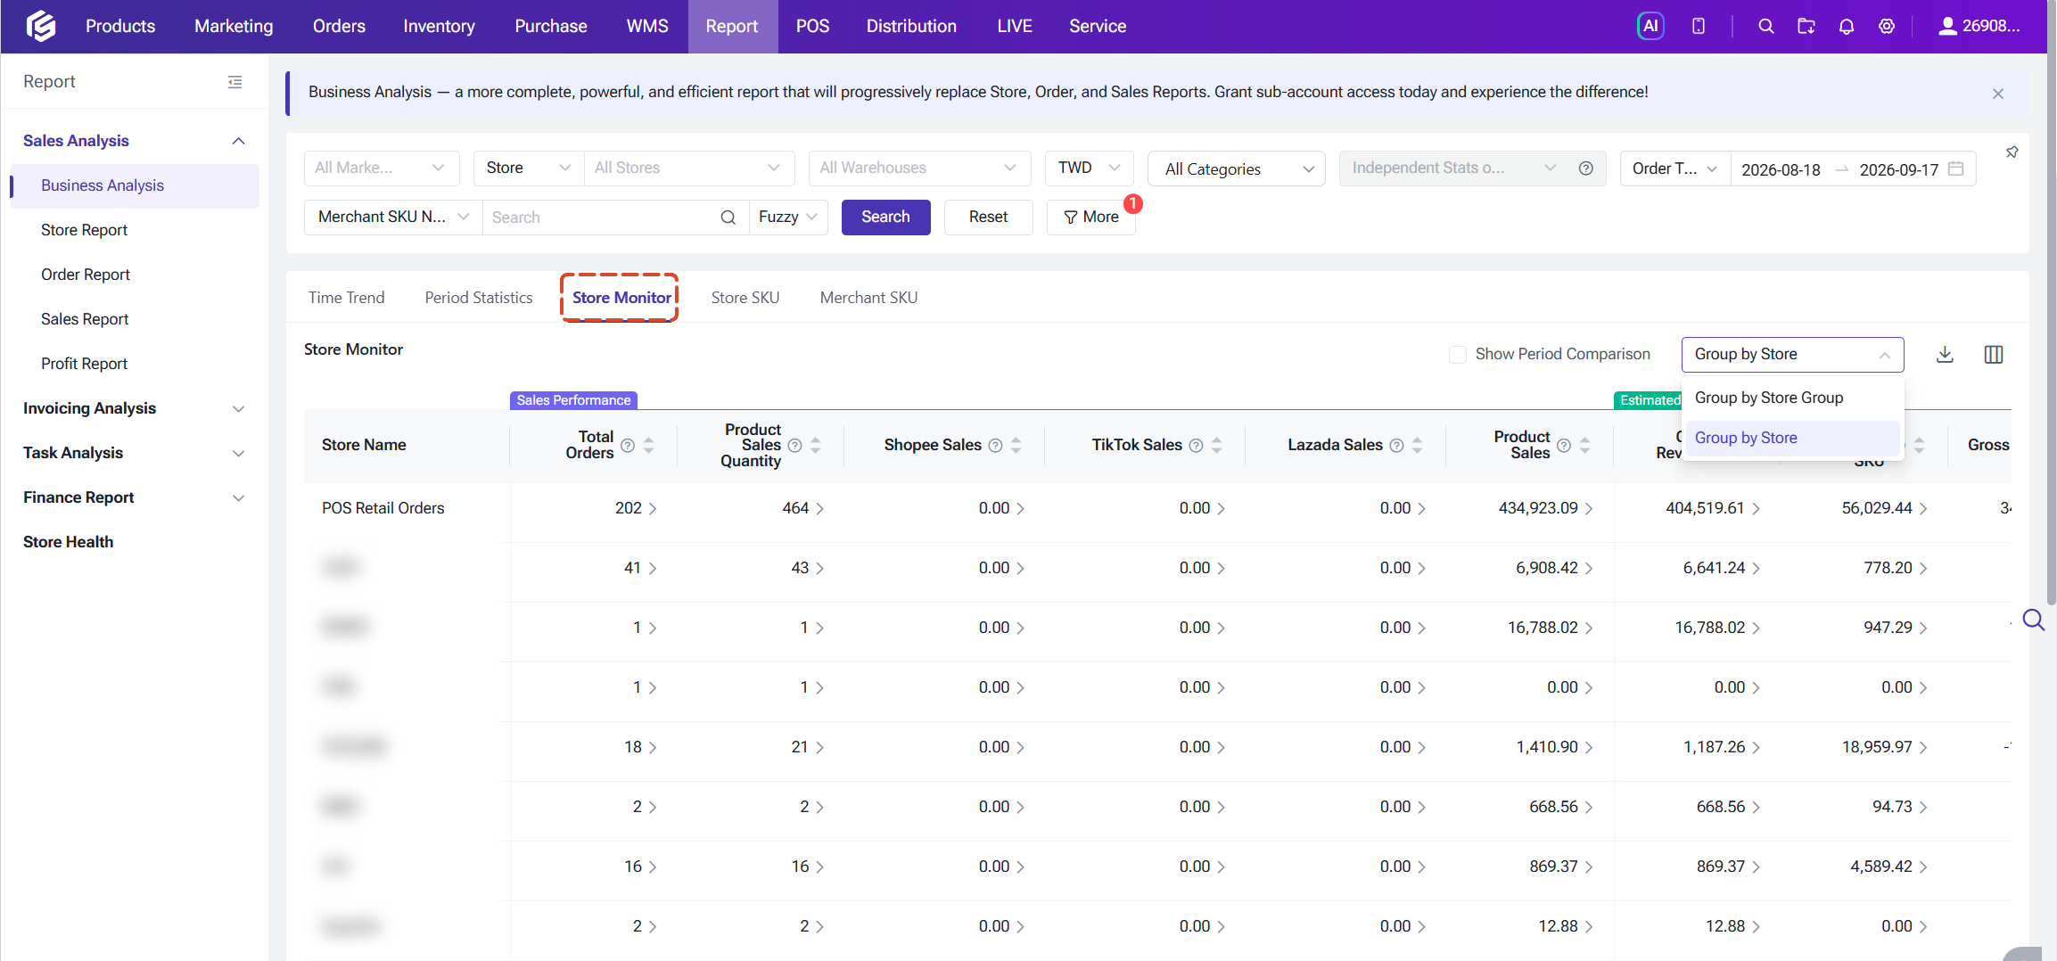Click the app logo icon in the top bar

(x=41, y=26)
